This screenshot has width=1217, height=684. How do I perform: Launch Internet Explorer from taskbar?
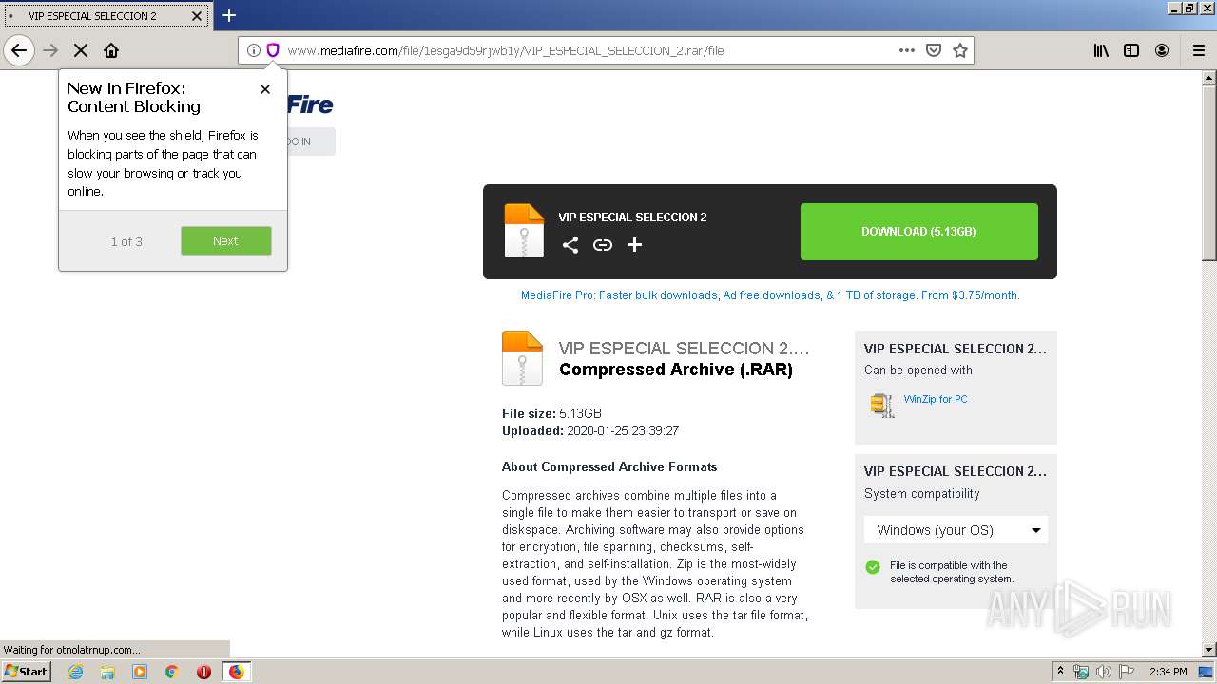coord(75,672)
